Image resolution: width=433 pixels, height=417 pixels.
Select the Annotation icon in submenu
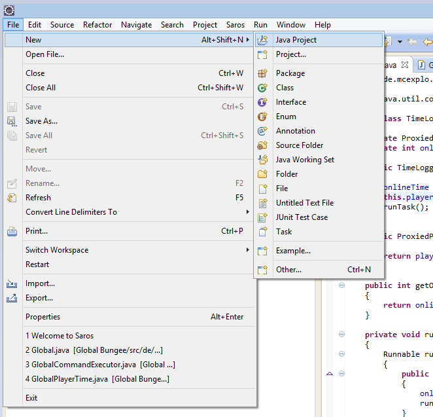[x=263, y=131]
